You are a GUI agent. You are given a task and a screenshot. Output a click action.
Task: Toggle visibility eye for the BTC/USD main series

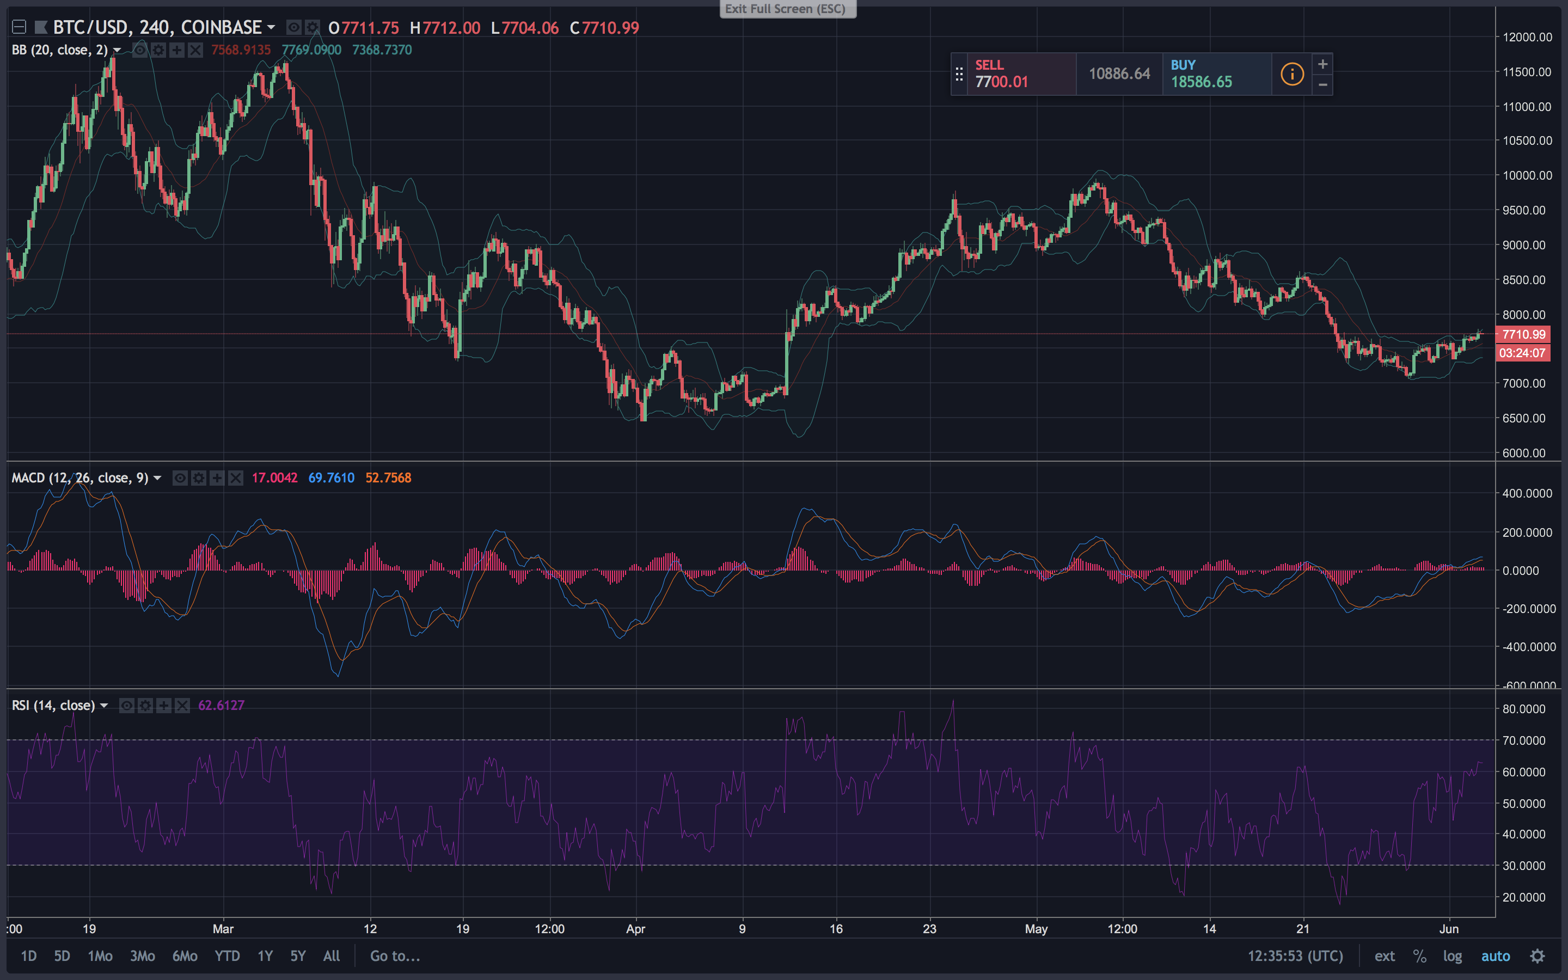(x=293, y=27)
